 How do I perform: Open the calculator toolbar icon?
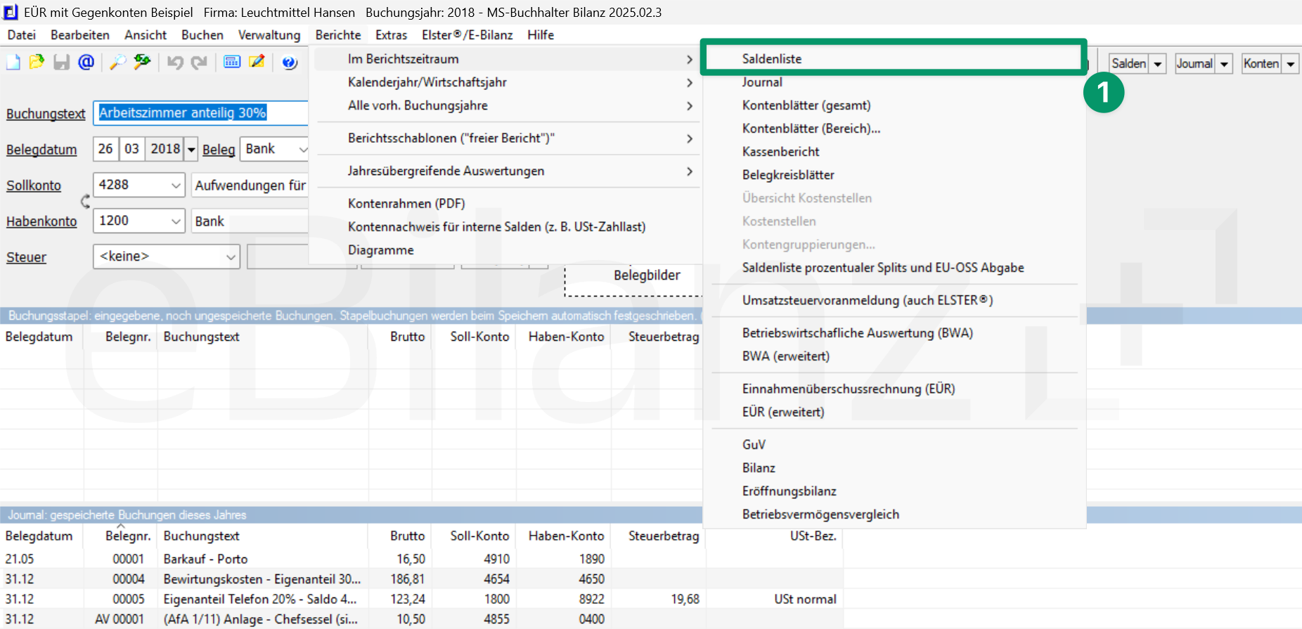tap(232, 63)
